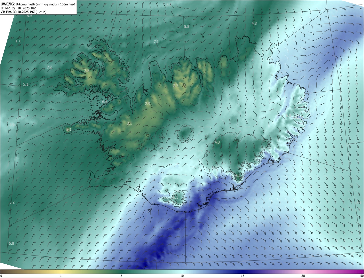The width and height of the screenshot is (364, 278).
Task: Click the map value label 7.2
Action: pyautogui.click(x=49, y=67)
